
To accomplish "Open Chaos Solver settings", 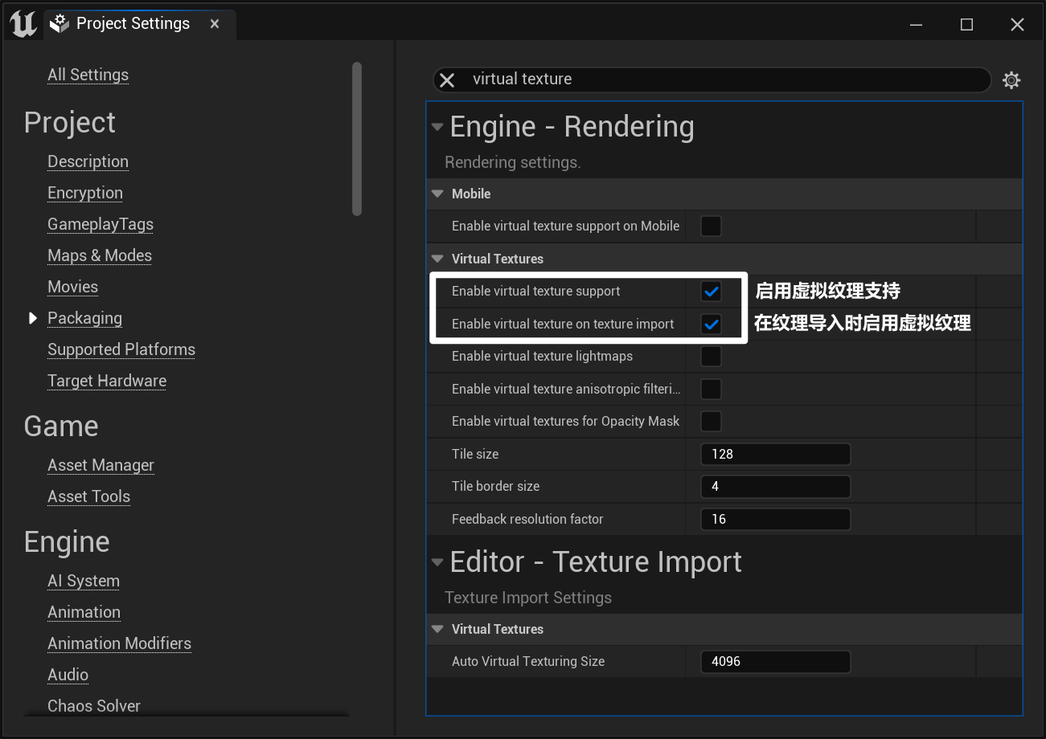I will coord(94,706).
